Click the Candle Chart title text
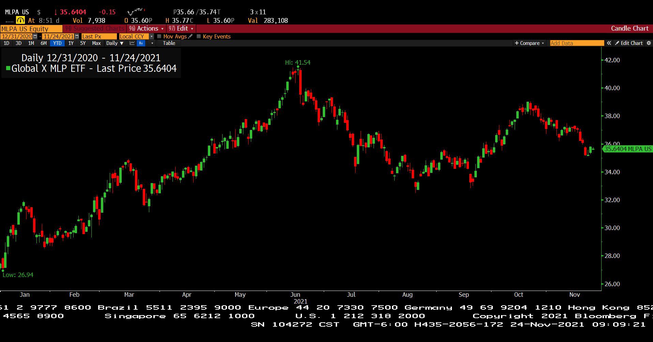The image size is (653, 342). (629, 29)
